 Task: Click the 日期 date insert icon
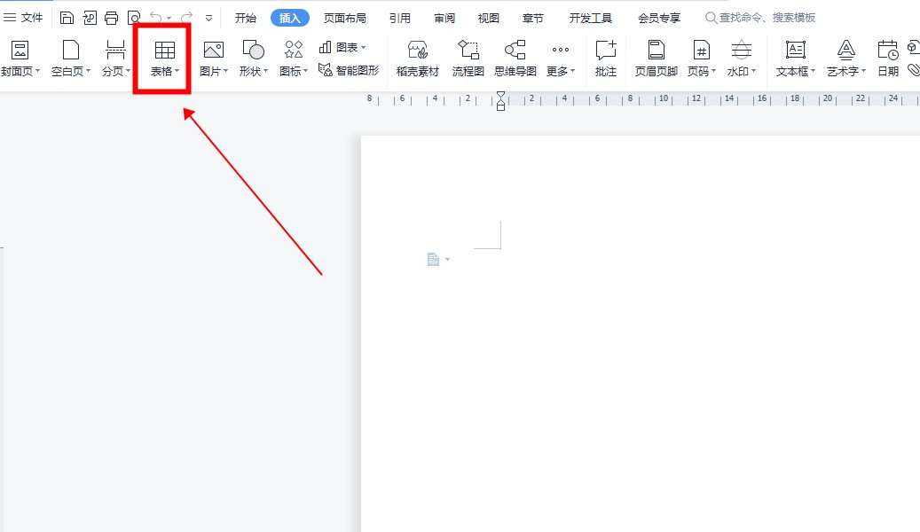(x=887, y=59)
